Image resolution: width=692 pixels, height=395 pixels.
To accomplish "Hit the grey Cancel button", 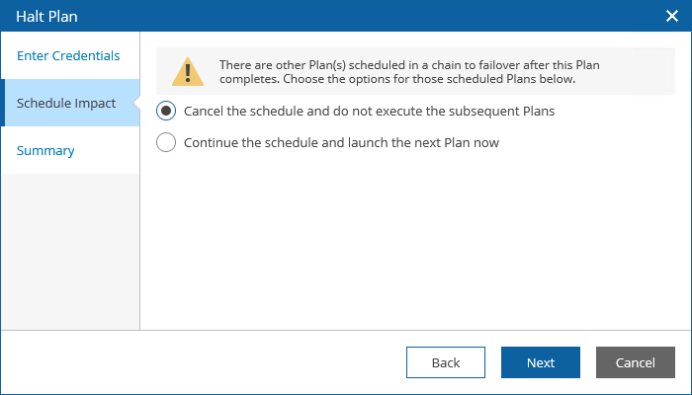I will point(636,362).
